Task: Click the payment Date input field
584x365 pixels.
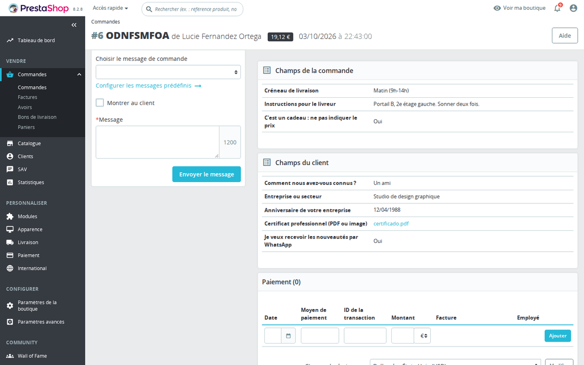Action: click(273, 336)
